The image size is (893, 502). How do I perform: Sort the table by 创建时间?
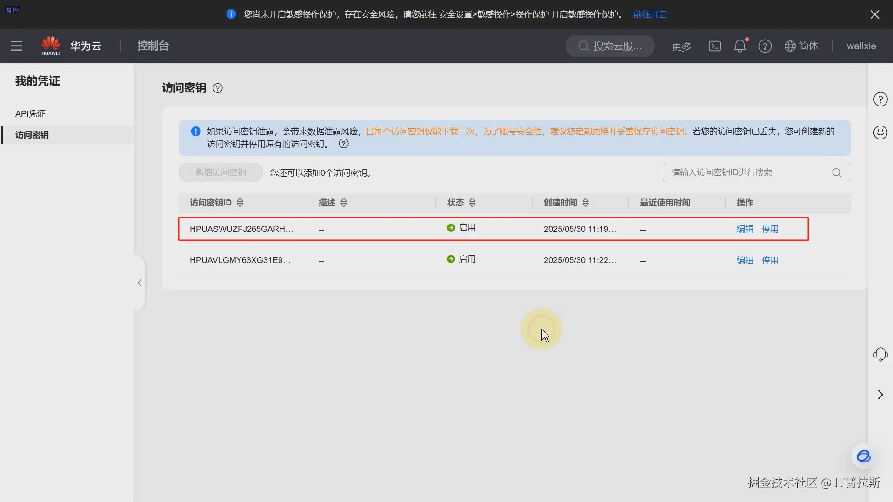coord(586,203)
